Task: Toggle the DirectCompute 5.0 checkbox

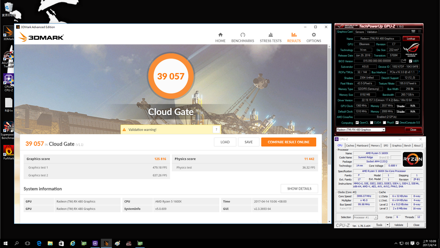Action: tap(397, 123)
